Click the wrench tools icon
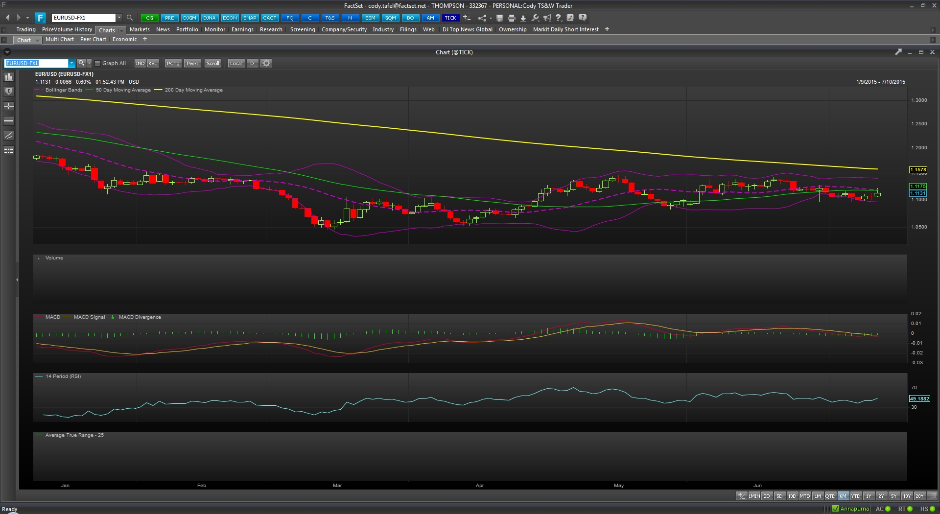940x514 pixels. point(535,18)
